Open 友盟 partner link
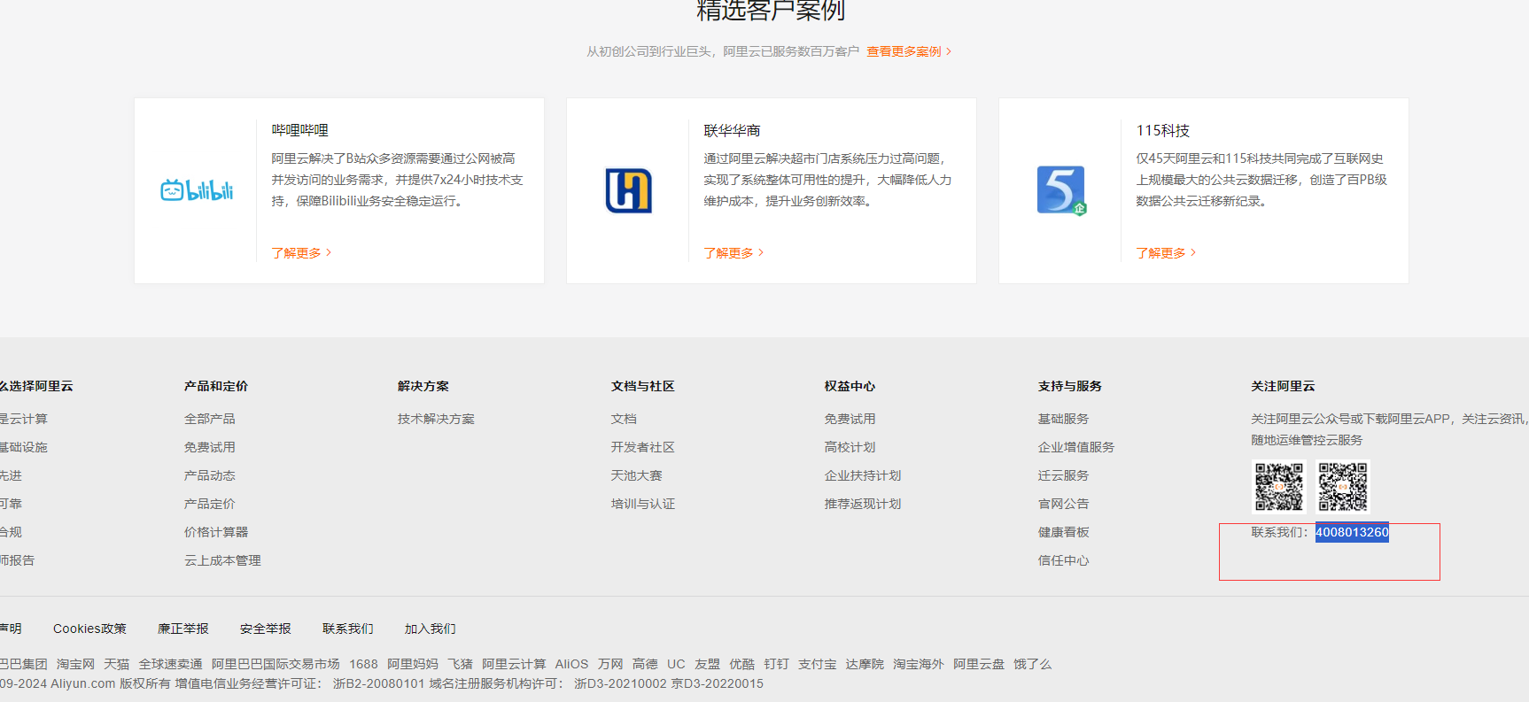Screen dimensions: 1529x702 707,664
